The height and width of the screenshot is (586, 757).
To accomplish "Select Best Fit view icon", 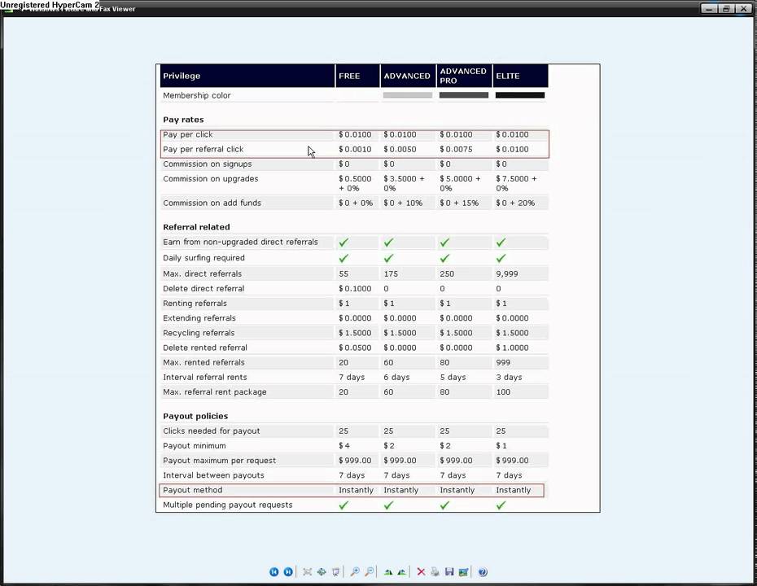I will click(307, 572).
